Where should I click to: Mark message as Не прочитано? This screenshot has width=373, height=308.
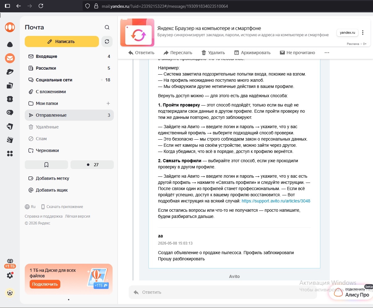tap(297, 53)
